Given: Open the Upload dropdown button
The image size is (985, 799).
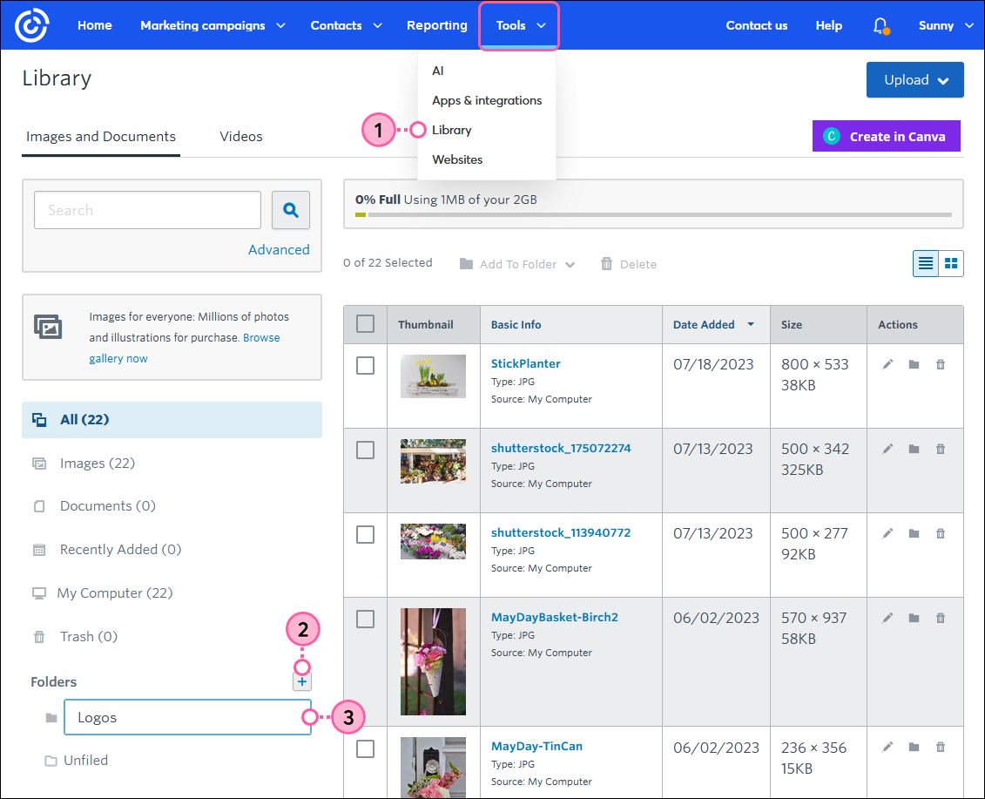Looking at the screenshot, I should 914,80.
